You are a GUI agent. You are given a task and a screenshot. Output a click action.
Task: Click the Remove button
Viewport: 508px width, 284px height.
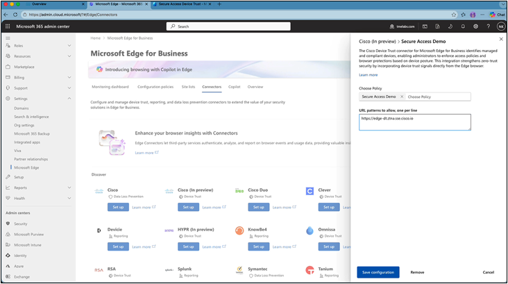(x=417, y=272)
